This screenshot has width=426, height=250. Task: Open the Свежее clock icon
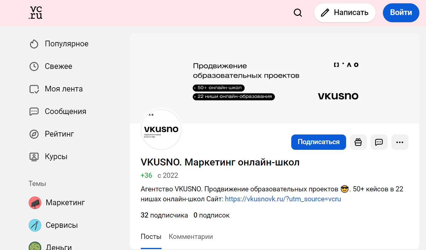coord(34,66)
